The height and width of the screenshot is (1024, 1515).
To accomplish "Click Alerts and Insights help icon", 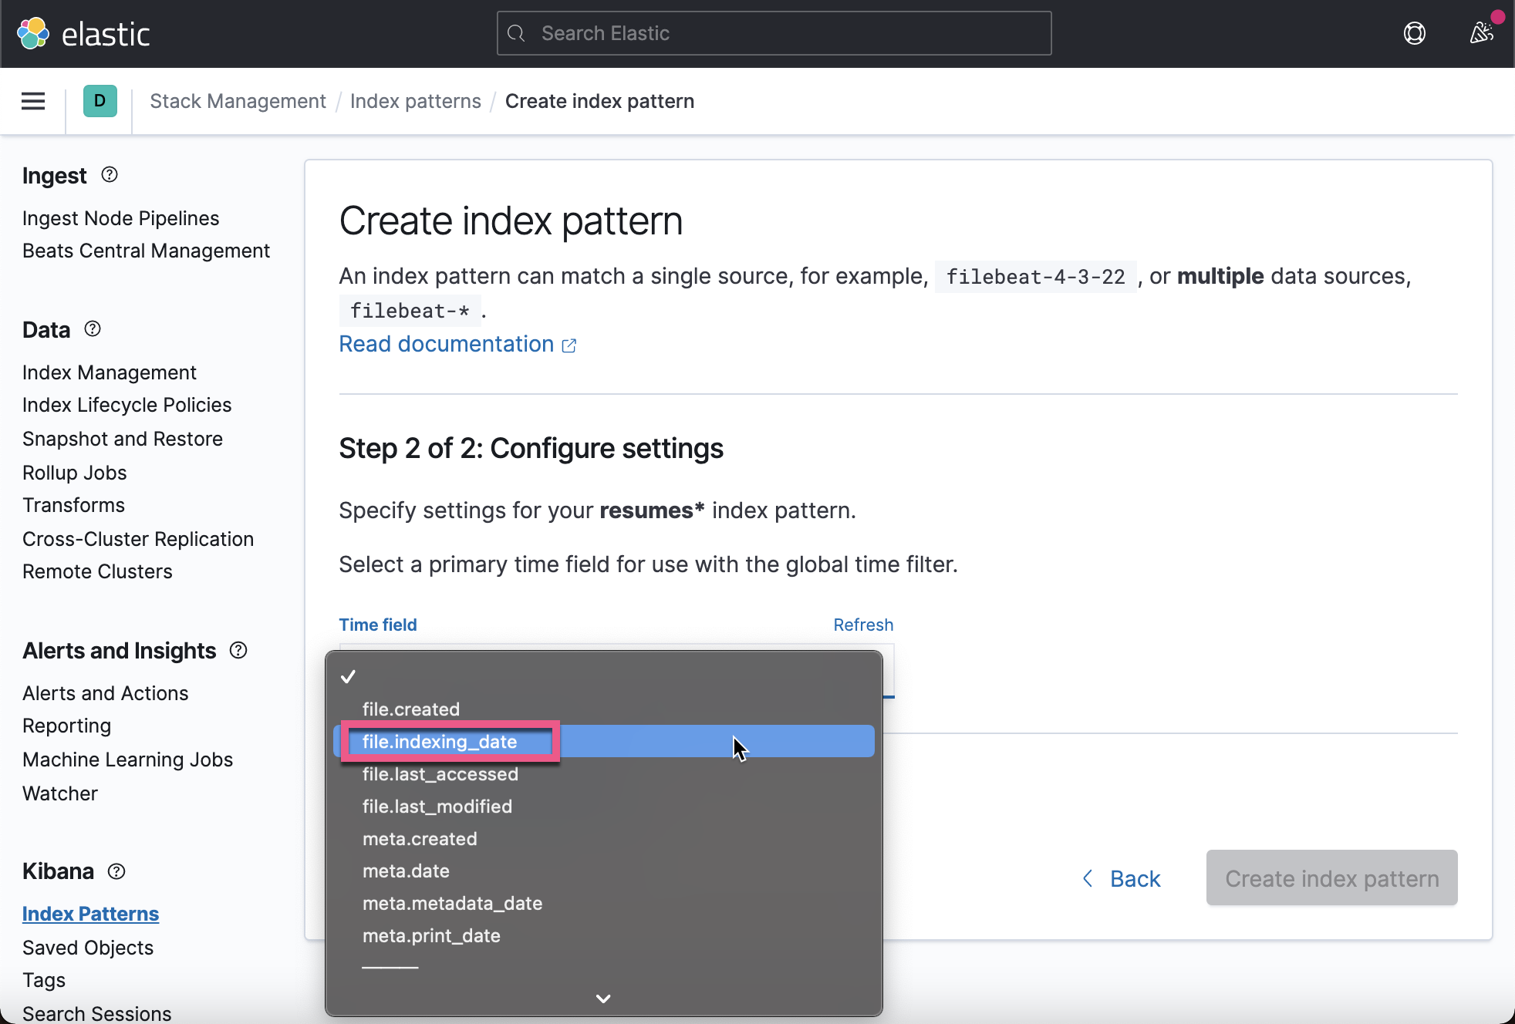I will [238, 650].
